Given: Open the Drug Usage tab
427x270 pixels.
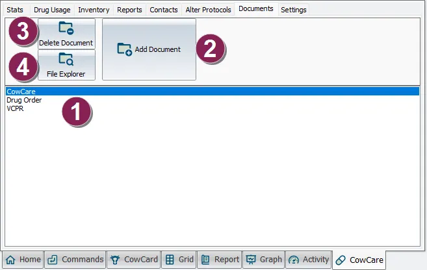Looking at the screenshot, I should [x=52, y=10].
